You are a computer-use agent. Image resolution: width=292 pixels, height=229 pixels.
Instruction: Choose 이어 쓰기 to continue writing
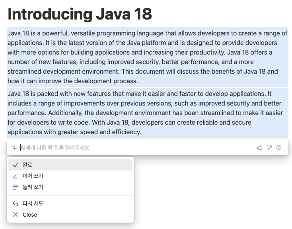[70, 176]
